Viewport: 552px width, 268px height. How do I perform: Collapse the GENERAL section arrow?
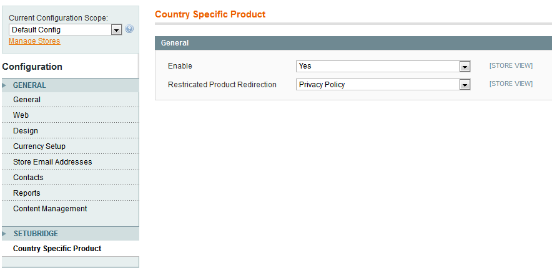(x=5, y=85)
